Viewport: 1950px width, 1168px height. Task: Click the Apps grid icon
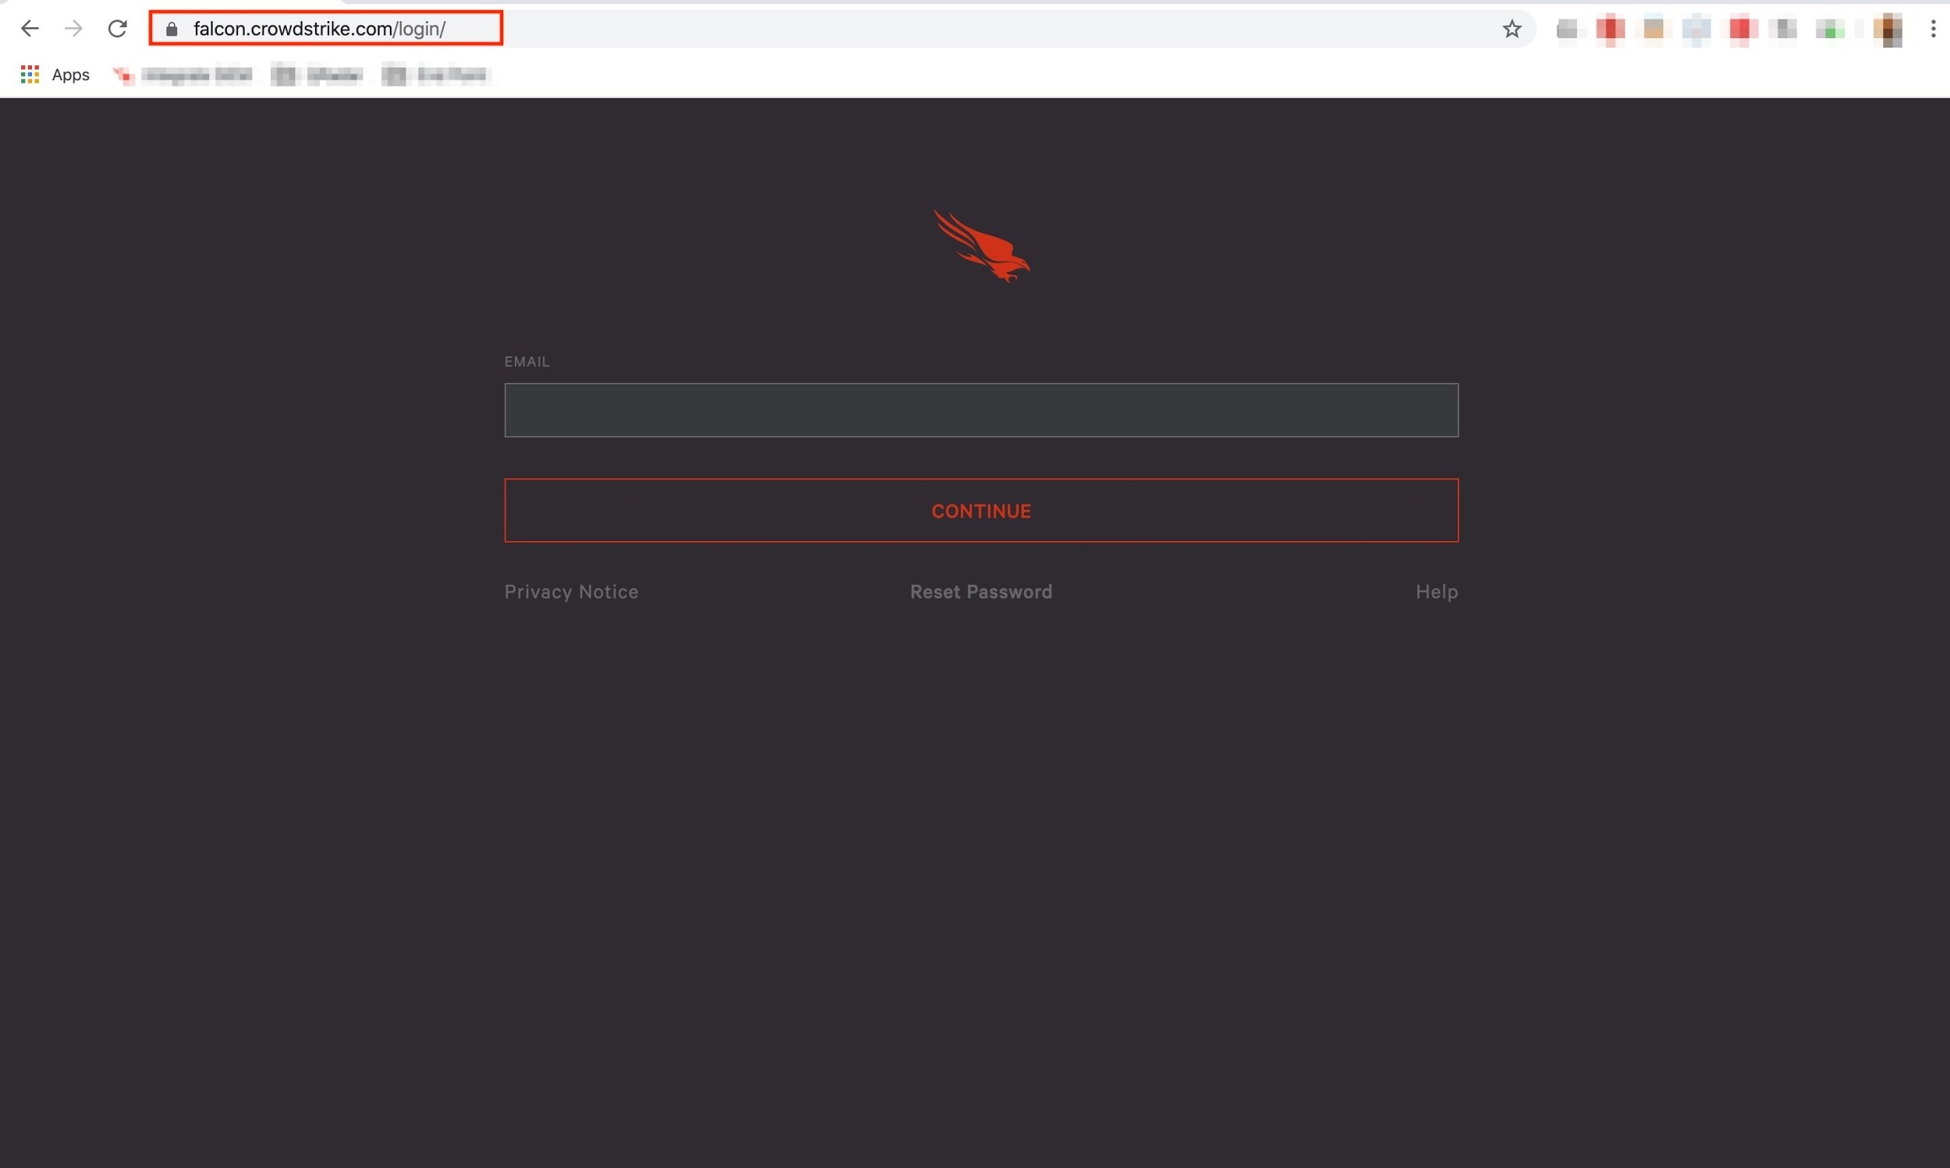click(x=25, y=74)
